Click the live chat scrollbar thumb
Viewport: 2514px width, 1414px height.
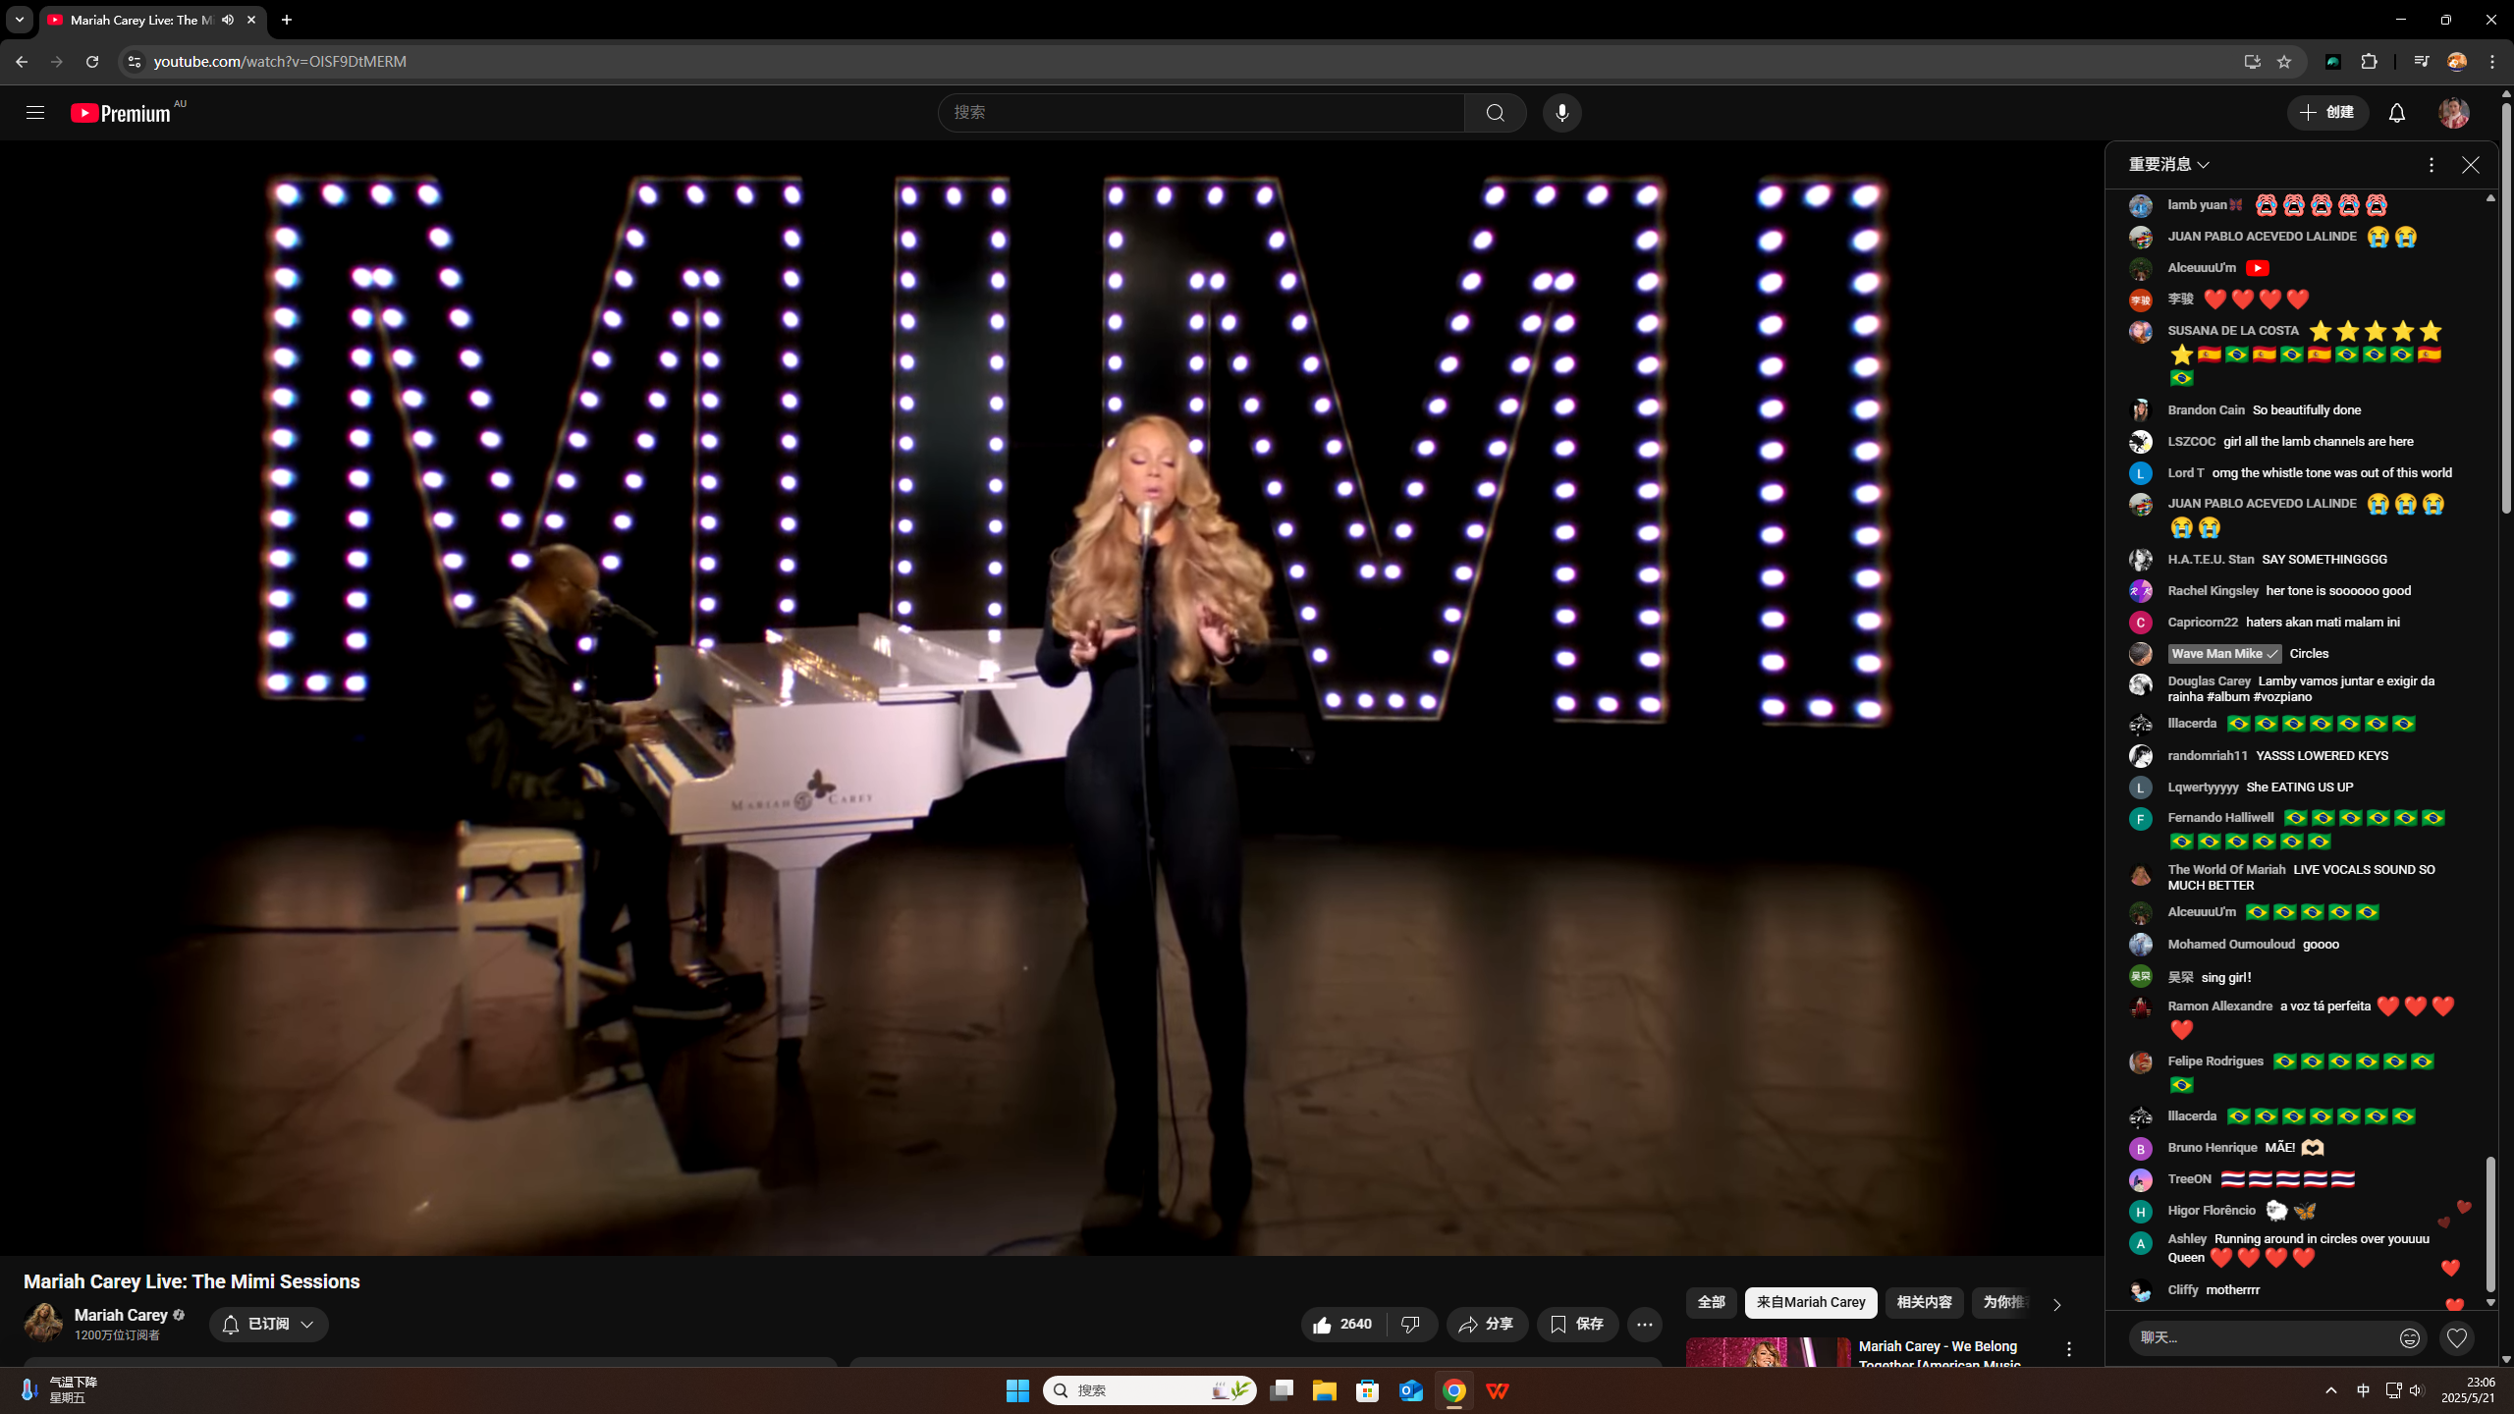[2489, 1224]
